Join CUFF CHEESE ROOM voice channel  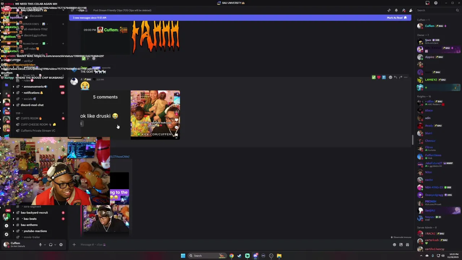(36, 125)
